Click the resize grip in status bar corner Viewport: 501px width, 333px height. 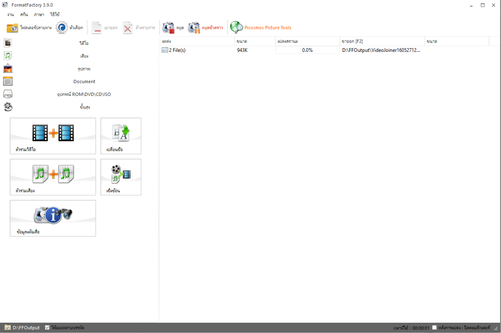497,328
